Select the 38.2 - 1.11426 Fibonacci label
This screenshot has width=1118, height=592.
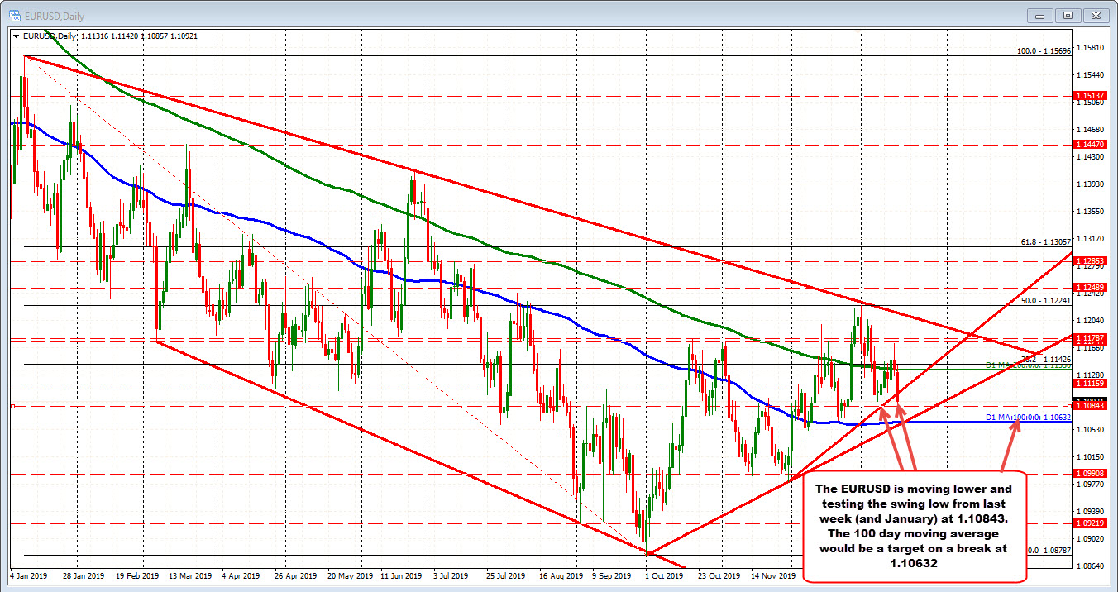[1046, 360]
